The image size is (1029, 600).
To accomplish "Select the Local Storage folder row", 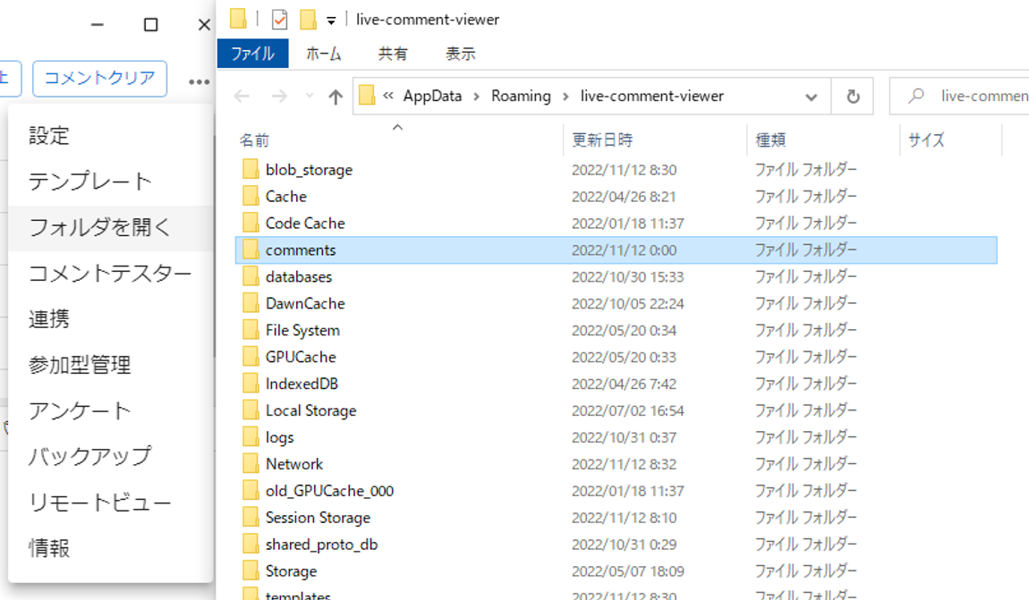I will 310,410.
